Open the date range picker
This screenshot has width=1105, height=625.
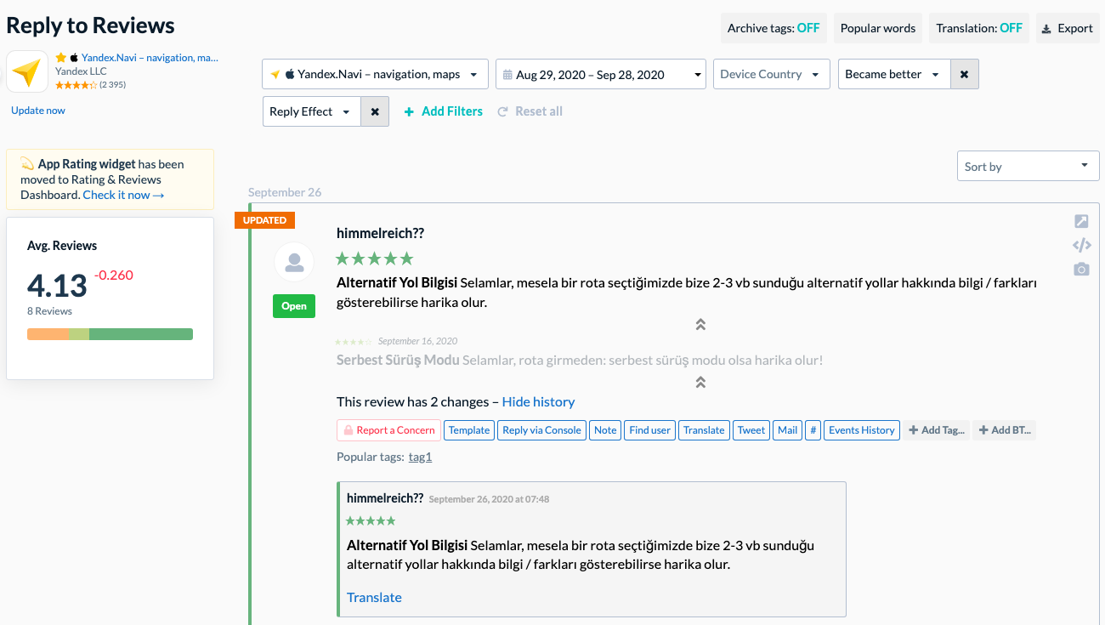coord(601,74)
